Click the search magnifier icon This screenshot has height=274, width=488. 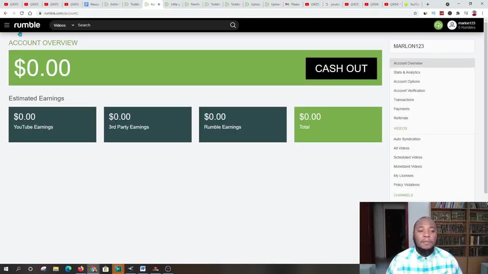233,25
